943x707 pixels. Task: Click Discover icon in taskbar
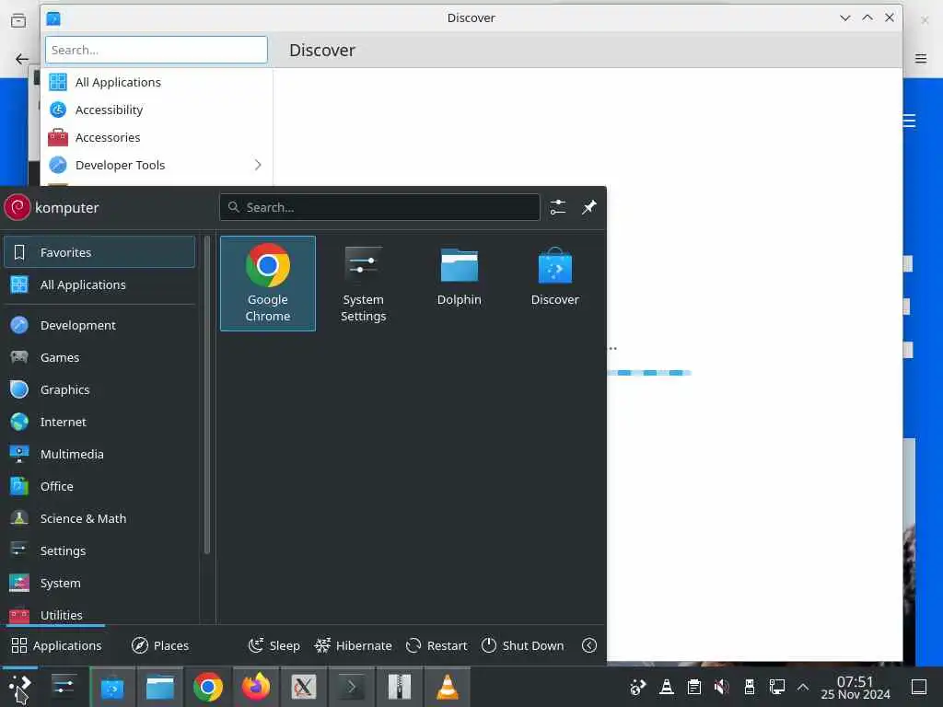[111, 687]
